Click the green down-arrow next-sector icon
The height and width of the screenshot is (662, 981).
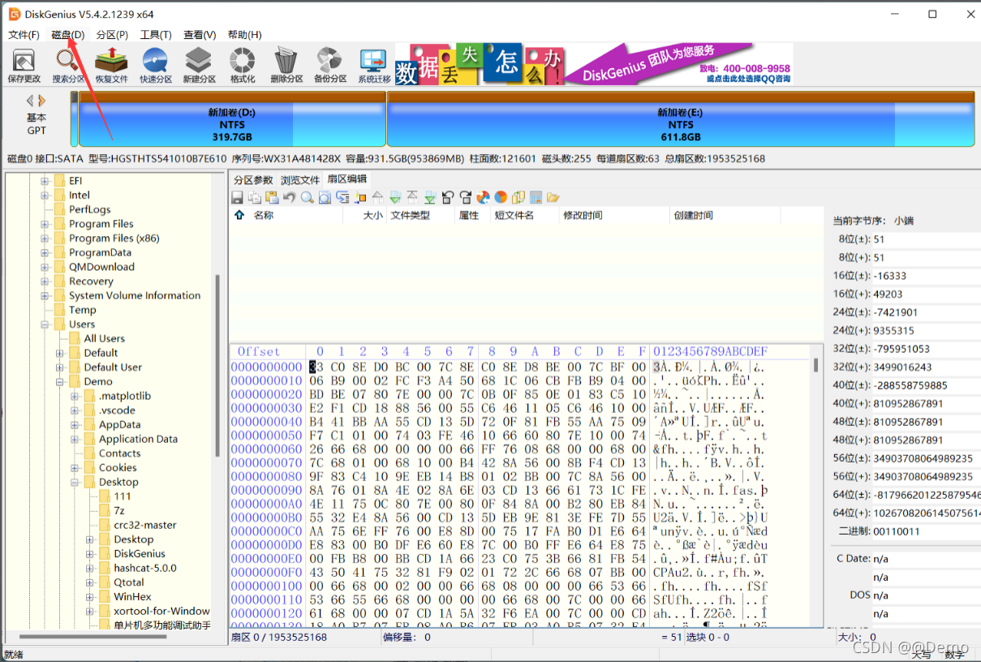[395, 197]
